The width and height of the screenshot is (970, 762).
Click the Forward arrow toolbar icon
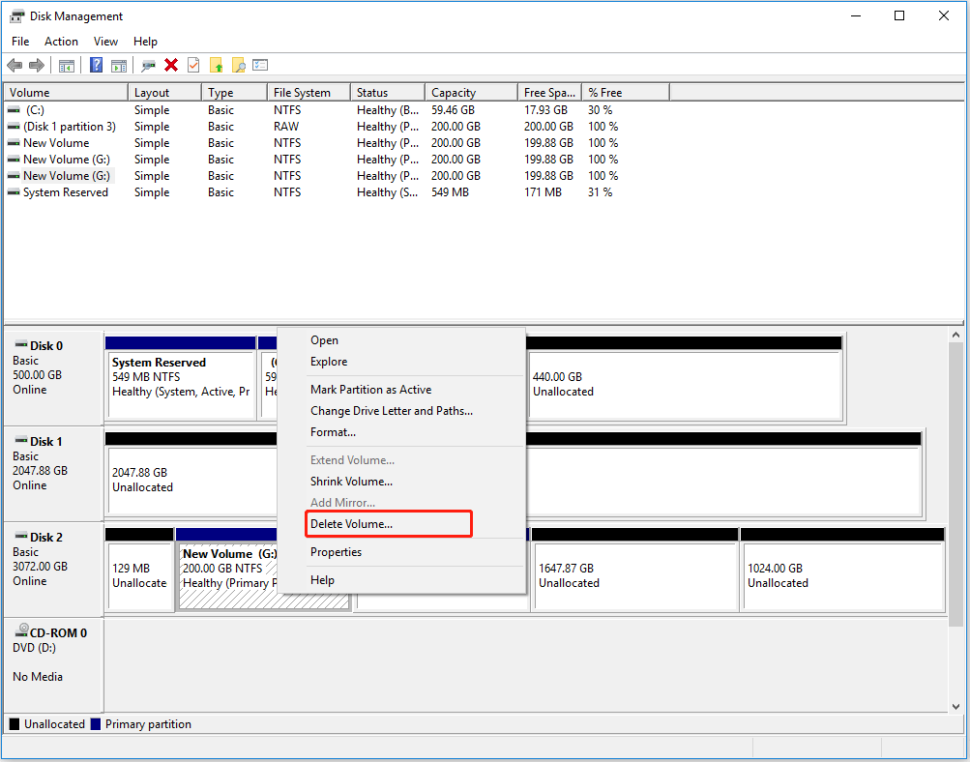click(x=37, y=65)
